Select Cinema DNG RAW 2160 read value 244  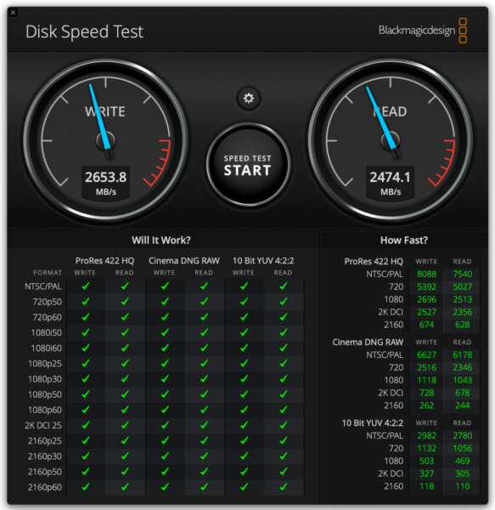462,405
